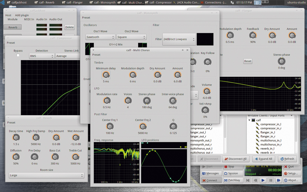
Task: Open the Stereo Link Average dropdown
Action: (68, 56)
